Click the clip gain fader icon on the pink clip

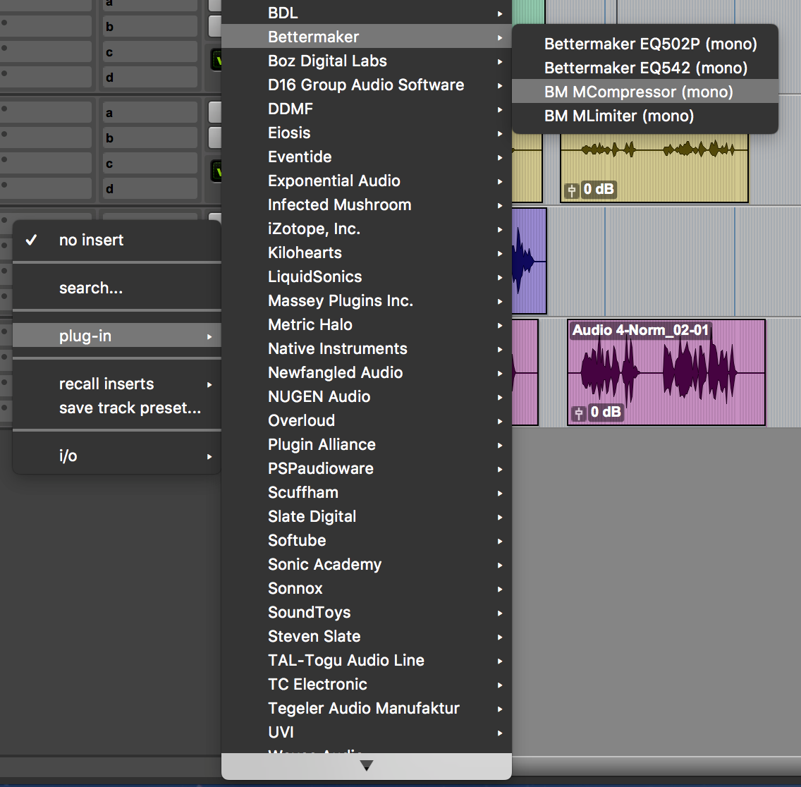pos(579,413)
